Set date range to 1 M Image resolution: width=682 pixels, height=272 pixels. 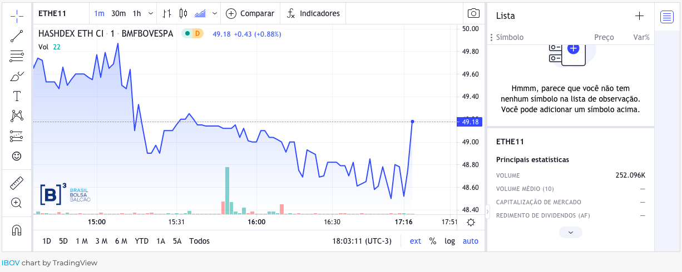(82, 241)
